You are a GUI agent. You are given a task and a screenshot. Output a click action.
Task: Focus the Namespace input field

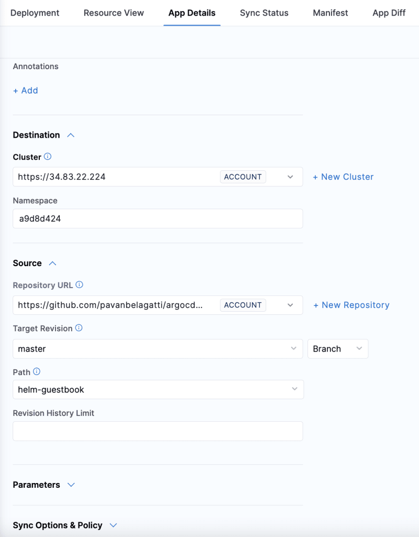pos(158,218)
